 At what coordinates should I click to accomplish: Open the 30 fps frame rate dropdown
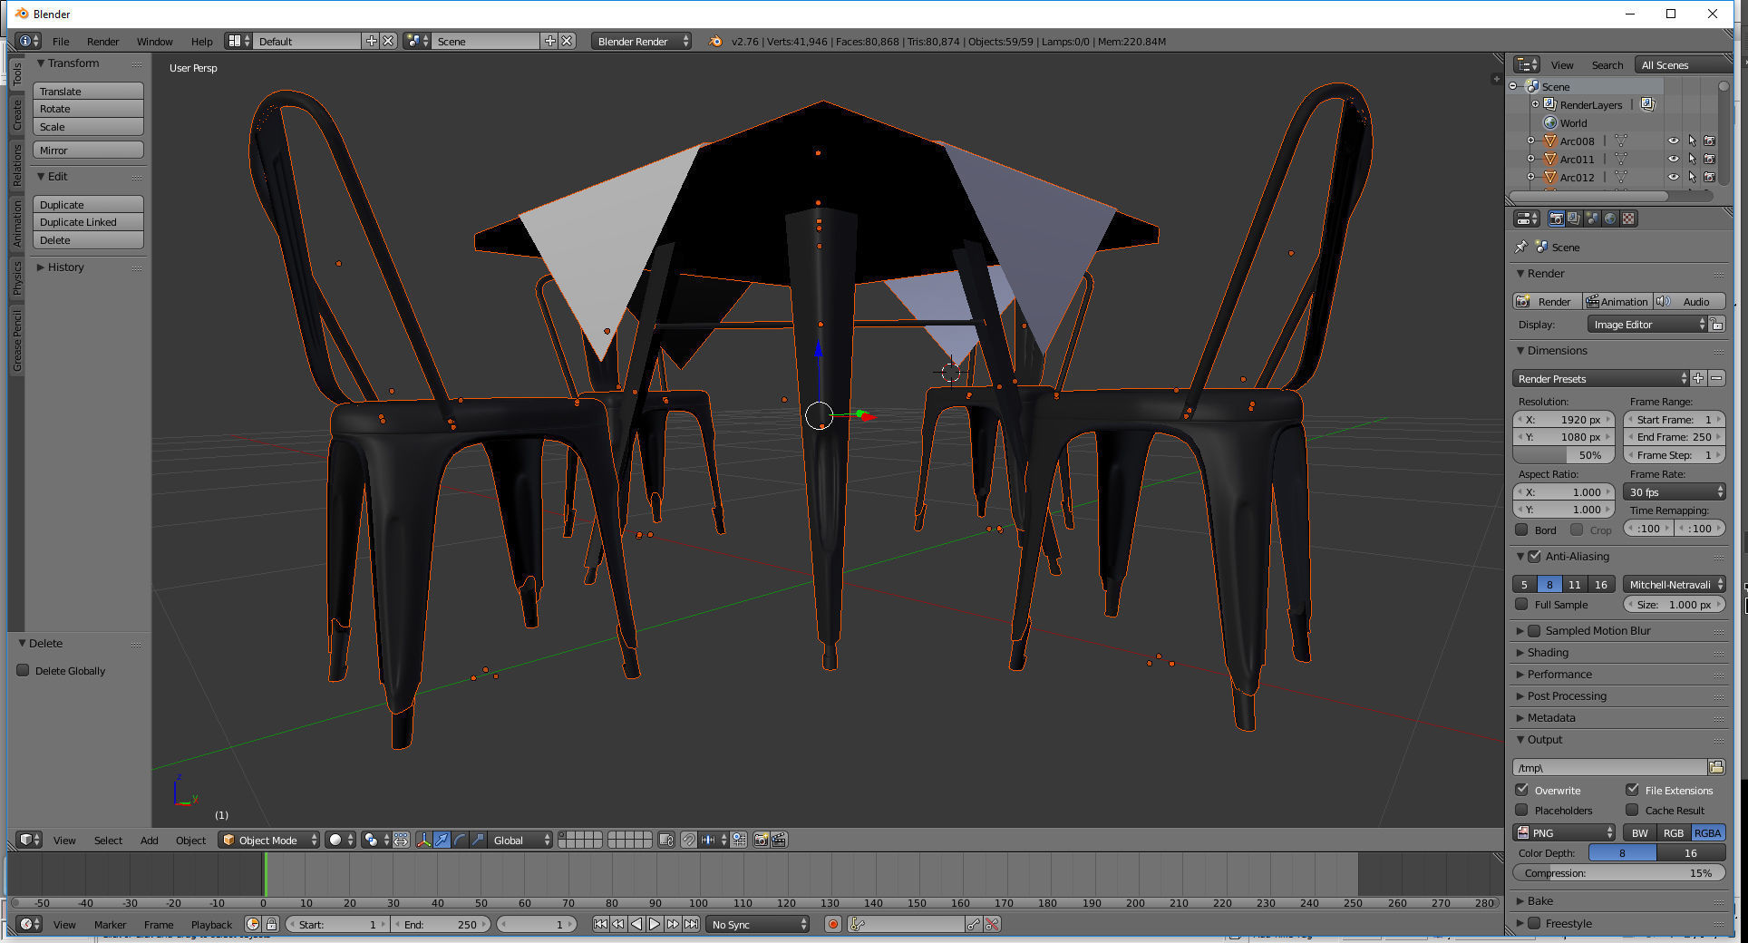(1674, 491)
